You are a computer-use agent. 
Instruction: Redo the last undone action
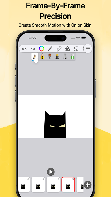[x=33, y=49]
